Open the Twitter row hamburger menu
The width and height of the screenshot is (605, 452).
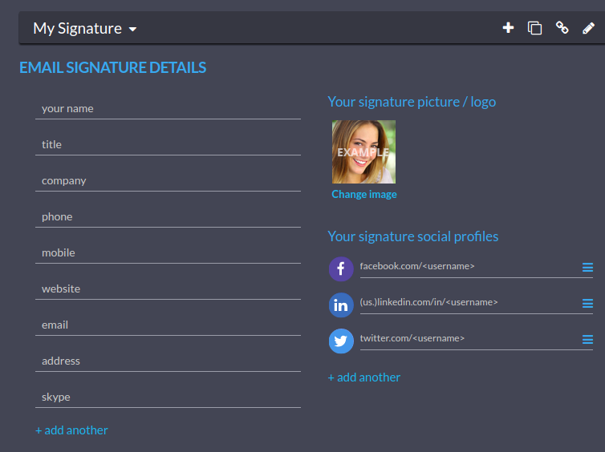(x=587, y=340)
